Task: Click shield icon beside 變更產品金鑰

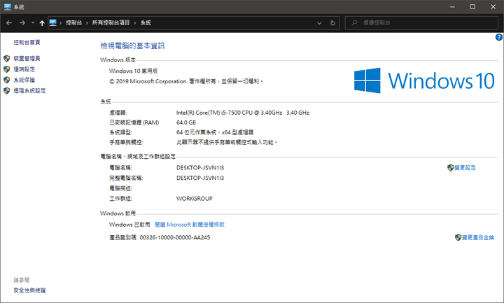Action: 458,237
